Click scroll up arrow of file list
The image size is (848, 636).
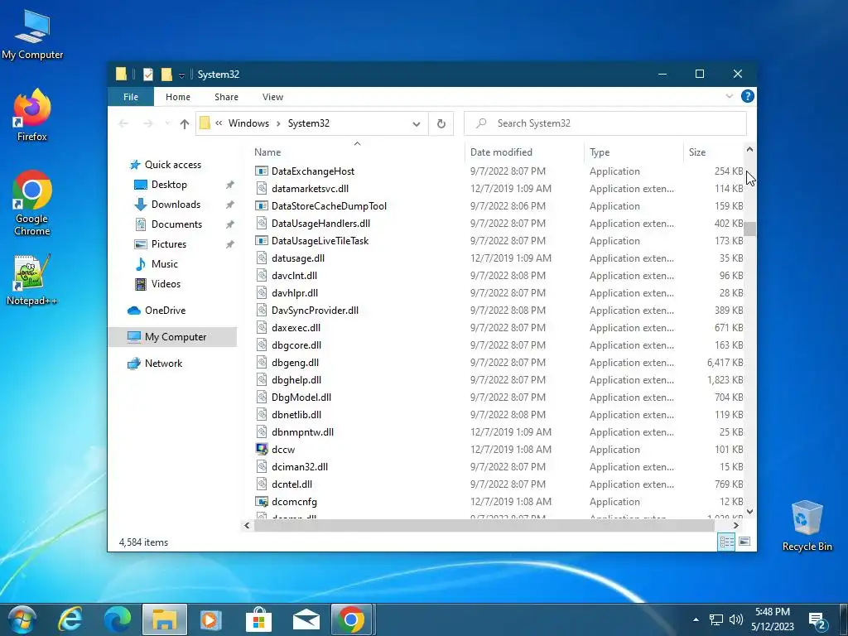click(749, 149)
